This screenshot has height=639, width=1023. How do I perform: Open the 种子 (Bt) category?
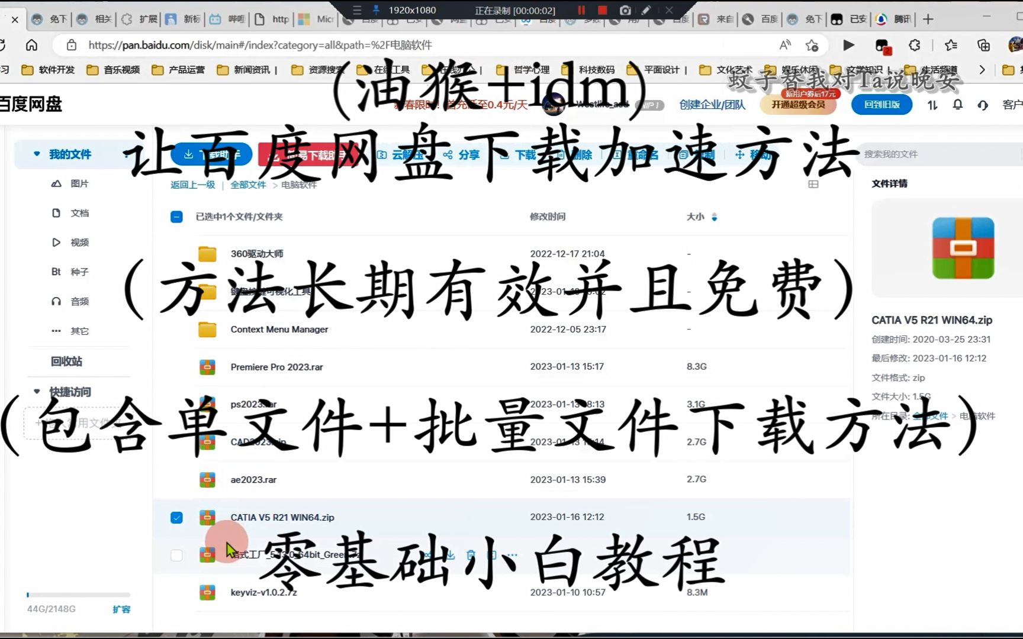coord(70,272)
